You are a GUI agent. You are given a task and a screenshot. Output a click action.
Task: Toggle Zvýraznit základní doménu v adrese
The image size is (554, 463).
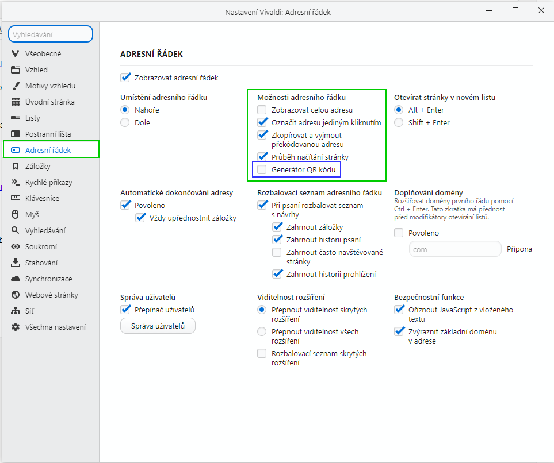click(399, 331)
